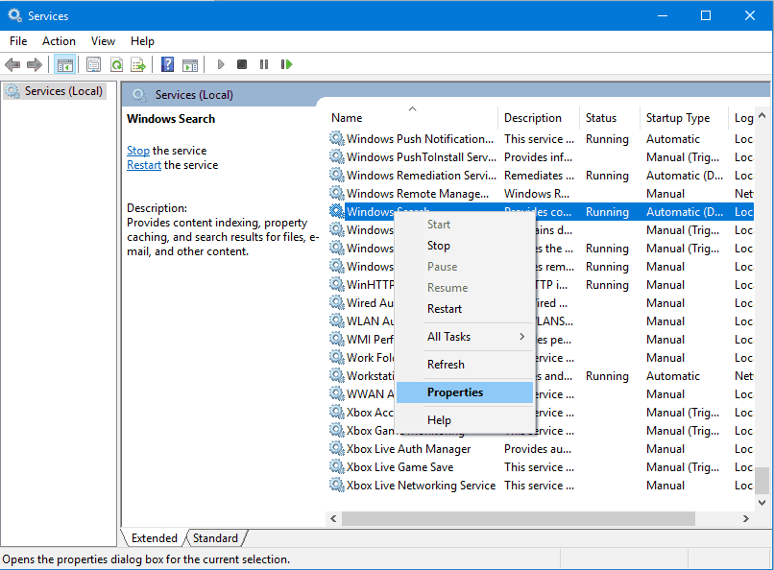Click the gear icon of Xbox Live Game Save

(337, 467)
